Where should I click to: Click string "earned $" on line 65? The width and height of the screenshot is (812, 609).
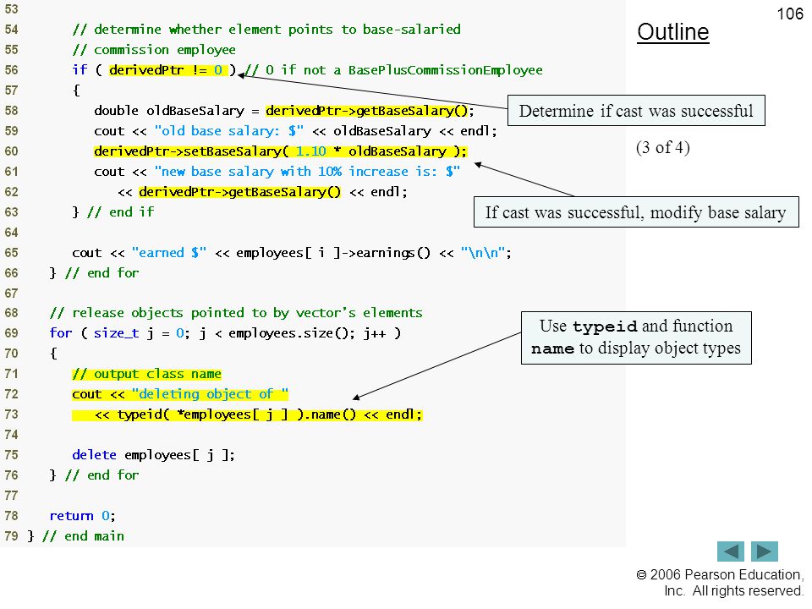[169, 253]
